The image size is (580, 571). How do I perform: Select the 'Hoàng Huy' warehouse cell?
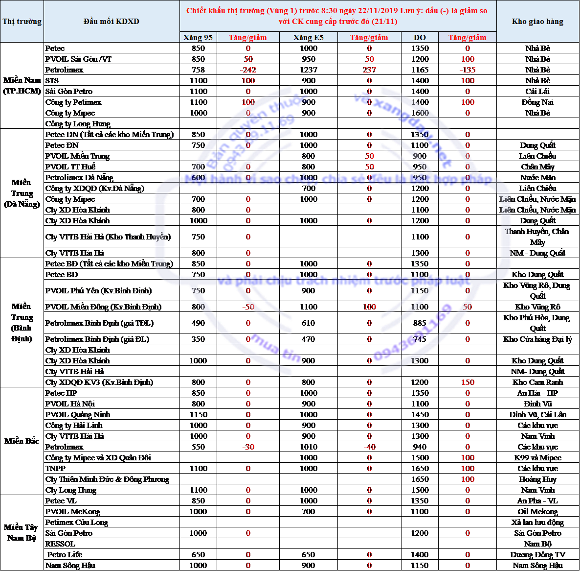537,479
